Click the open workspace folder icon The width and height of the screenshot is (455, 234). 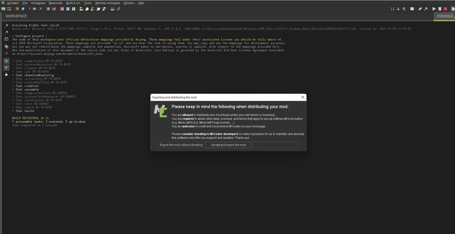412,9
